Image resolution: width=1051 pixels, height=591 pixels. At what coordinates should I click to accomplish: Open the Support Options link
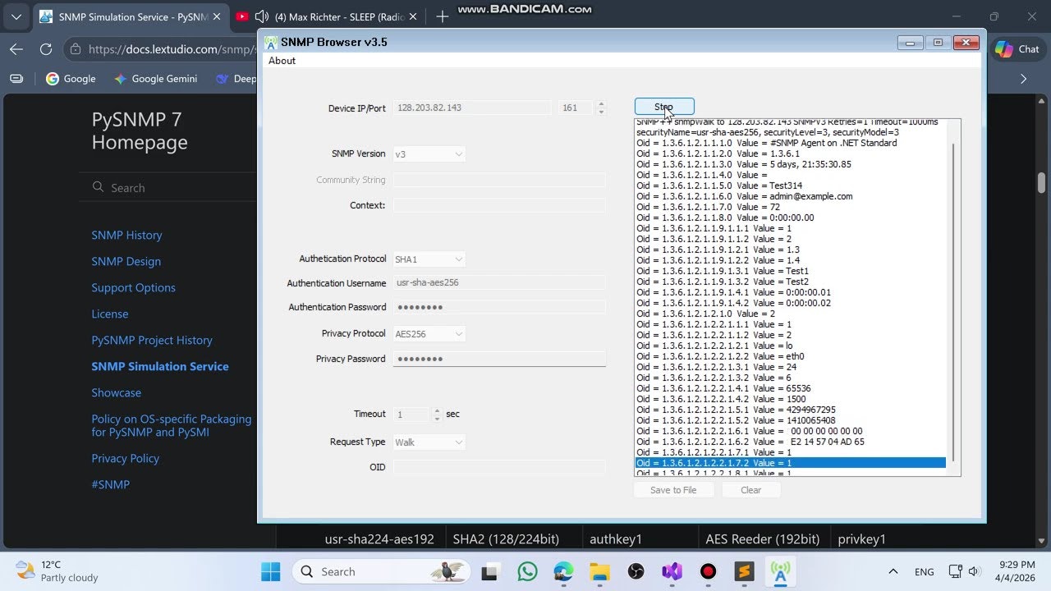pyautogui.click(x=133, y=287)
